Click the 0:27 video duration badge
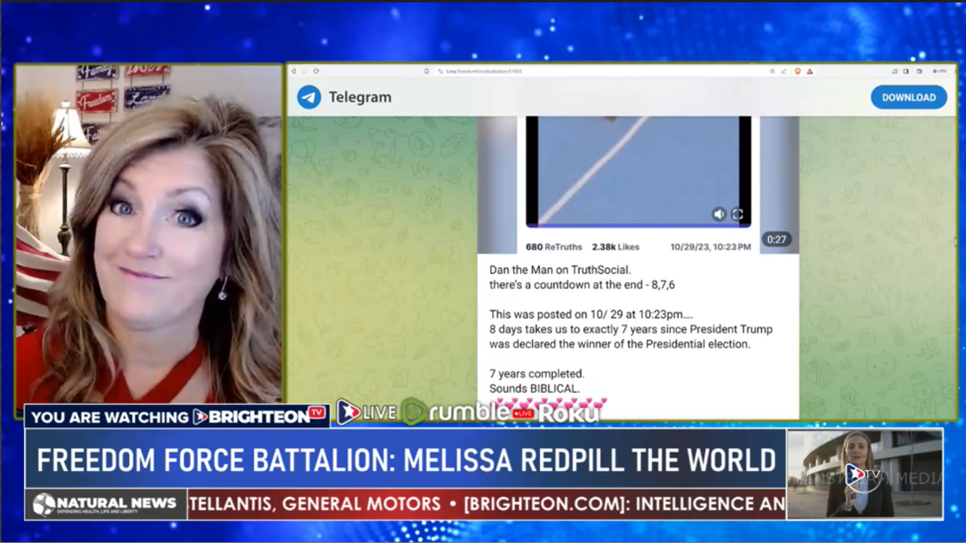Screen dimensions: 966x543 (777, 240)
